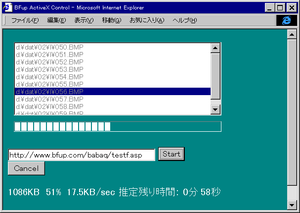This screenshot has width=300, height=213.
Task: Select d:¥dat¥02¥I¥055.BMP in the list
Action: coord(113,84)
